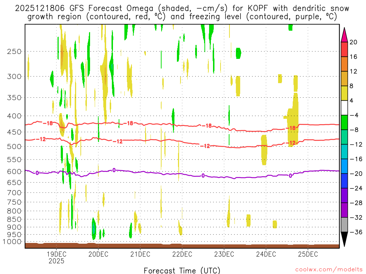Click the pink upward arrow atop the colorbar
The width and height of the screenshot is (366, 274).
pos(345,35)
